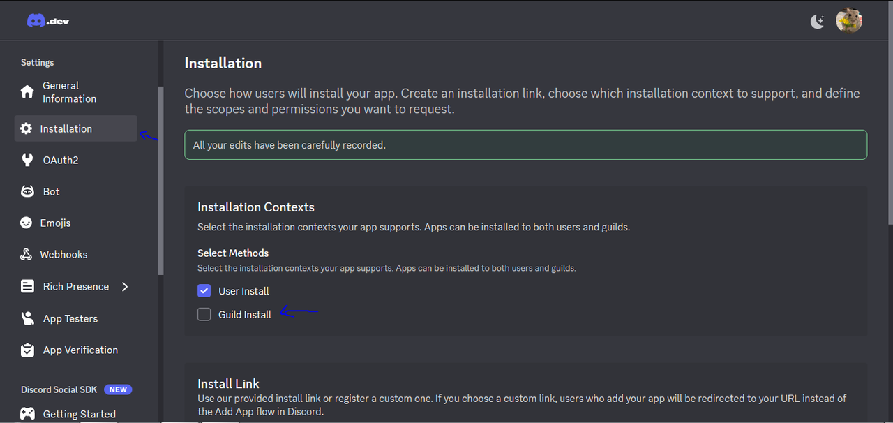The height and width of the screenshot is (423, 893).
Task: Click the Webhooks icon in sidebar
Action: tap(26, 254)
